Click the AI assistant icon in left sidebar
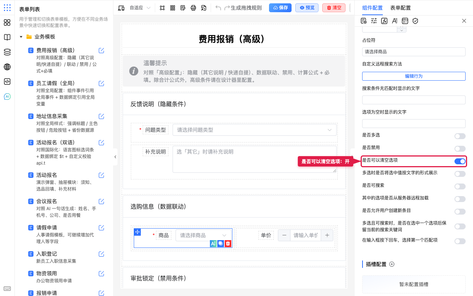The image size is (473, 296). click(7, 97)
